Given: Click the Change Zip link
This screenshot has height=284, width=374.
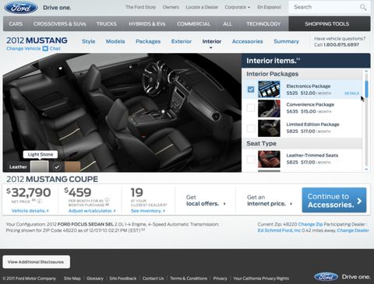Looking at the screenshot, I should click(310, 224).
